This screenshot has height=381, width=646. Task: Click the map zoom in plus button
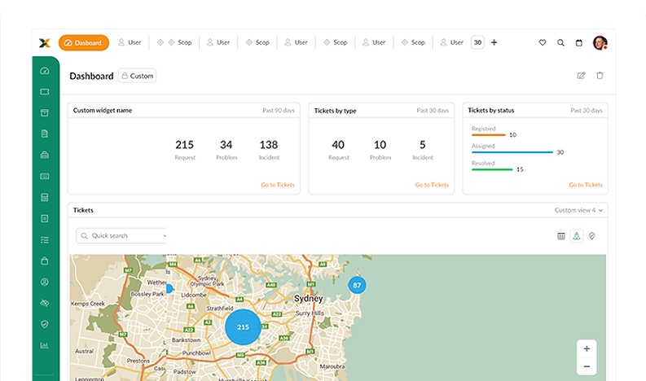coord(587,349)
